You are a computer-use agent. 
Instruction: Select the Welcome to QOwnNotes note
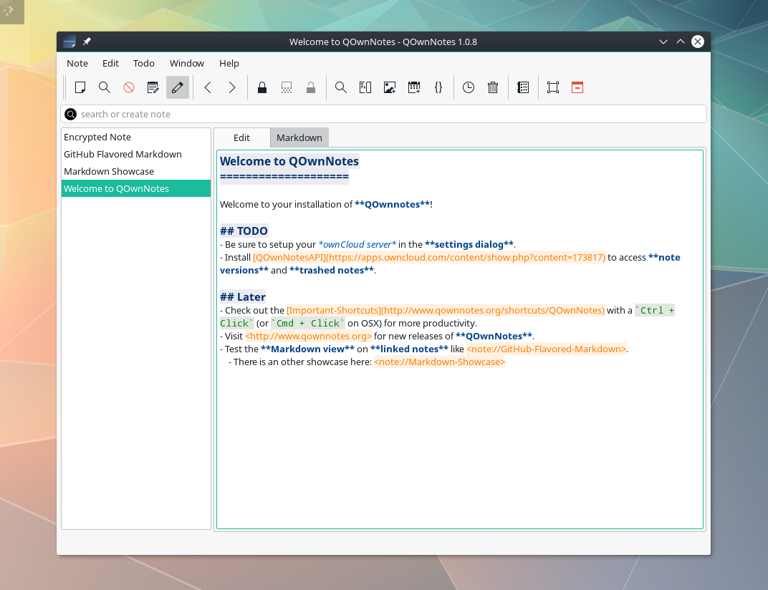136,188
